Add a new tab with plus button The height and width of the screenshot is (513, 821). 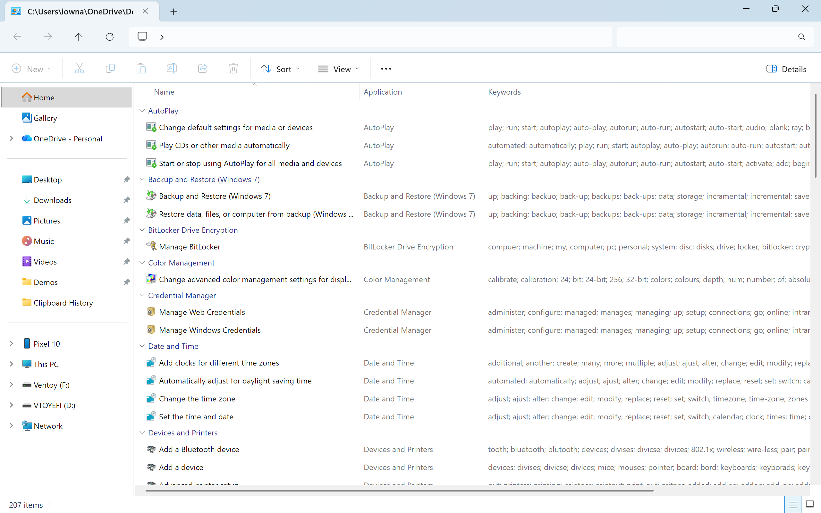click(x=174, y=12)
